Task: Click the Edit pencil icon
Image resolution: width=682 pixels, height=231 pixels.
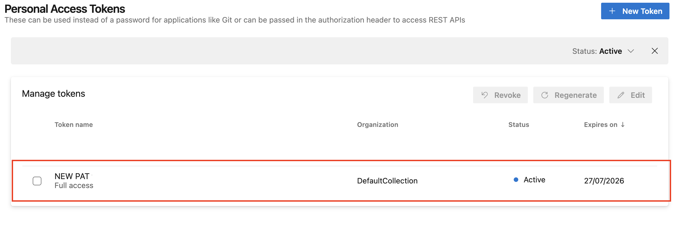Action: (621, 95)
